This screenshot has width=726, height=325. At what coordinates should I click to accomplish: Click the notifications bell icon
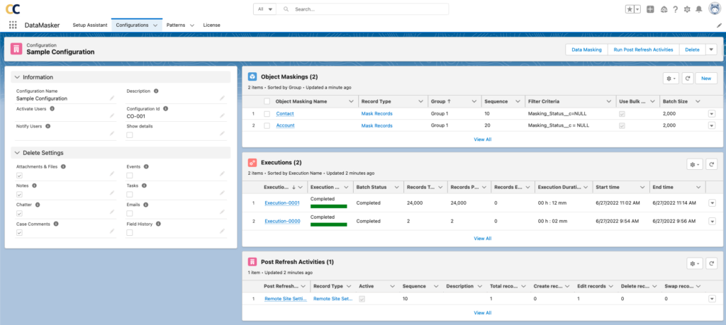(698, 9)
